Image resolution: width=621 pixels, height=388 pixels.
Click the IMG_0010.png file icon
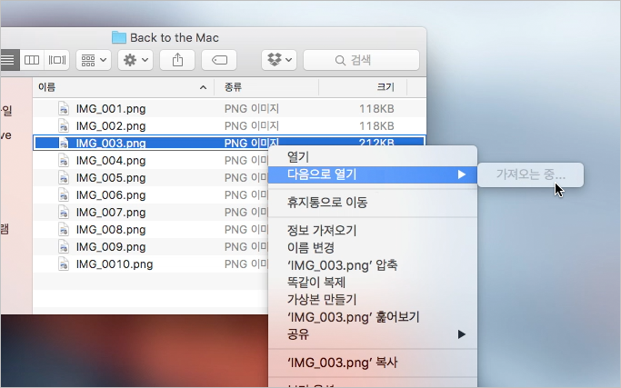(x=64, y=264)
